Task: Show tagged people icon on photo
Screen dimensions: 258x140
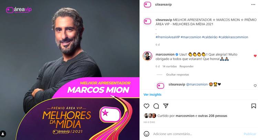Action: coord(3,133)
